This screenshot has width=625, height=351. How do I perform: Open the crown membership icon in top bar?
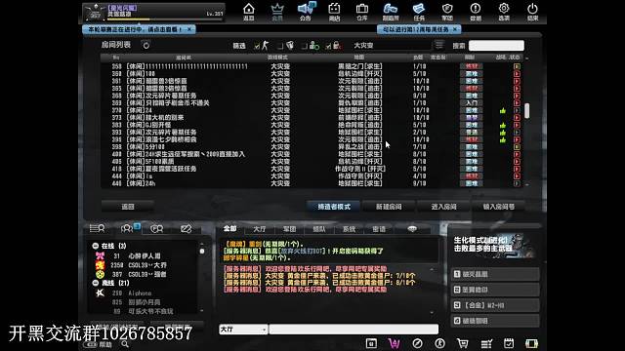tap(277, 11)
